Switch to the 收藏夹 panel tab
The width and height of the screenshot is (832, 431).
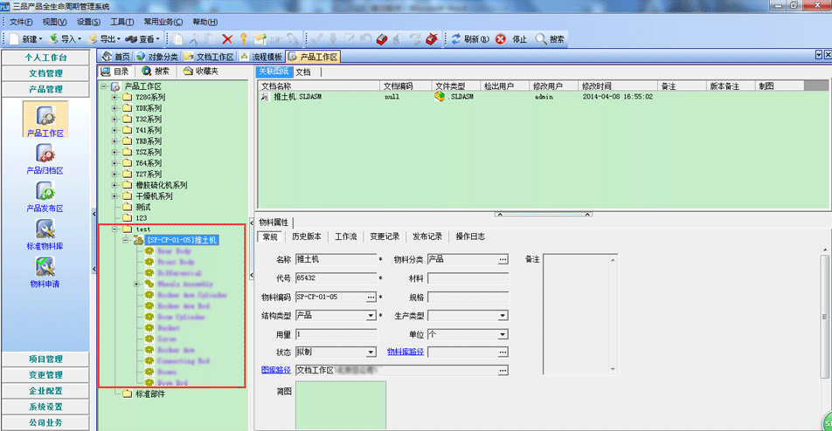(200, 72)
